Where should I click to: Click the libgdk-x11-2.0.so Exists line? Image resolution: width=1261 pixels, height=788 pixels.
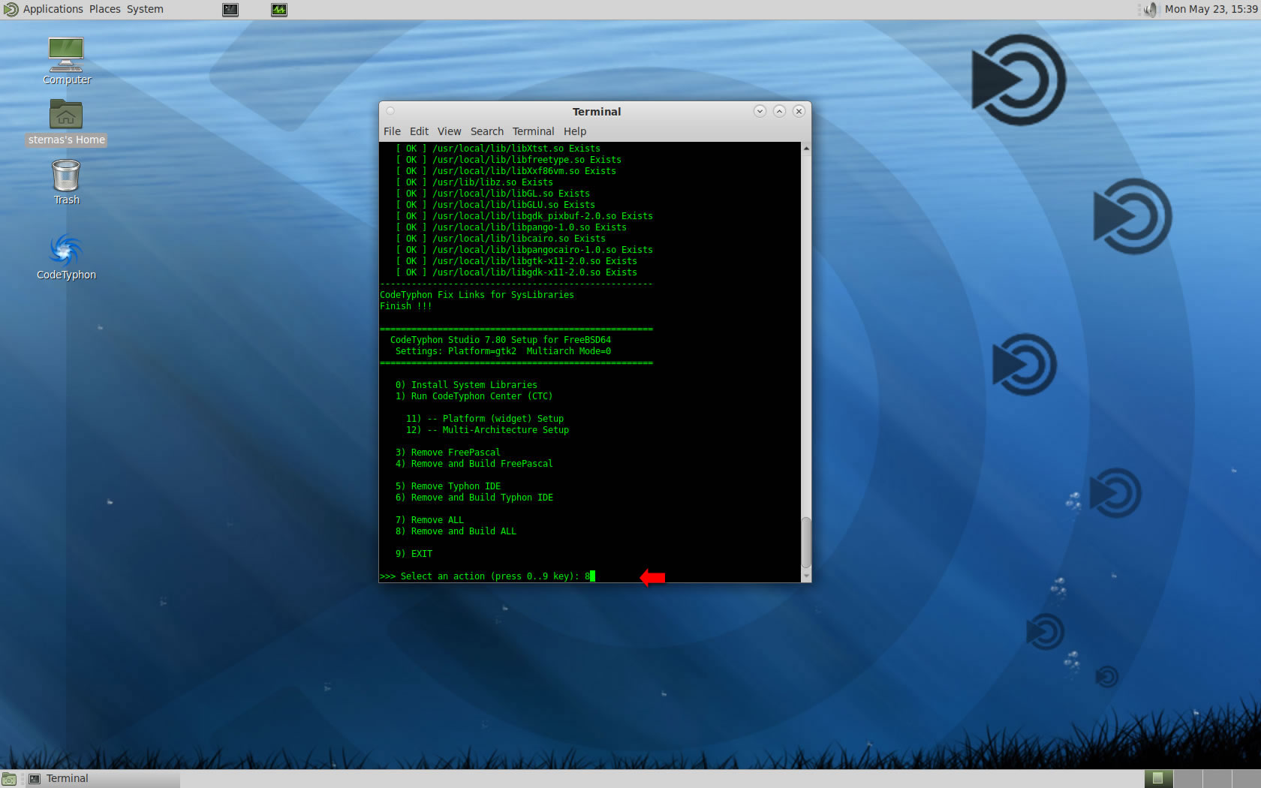(x=516, y=272)
